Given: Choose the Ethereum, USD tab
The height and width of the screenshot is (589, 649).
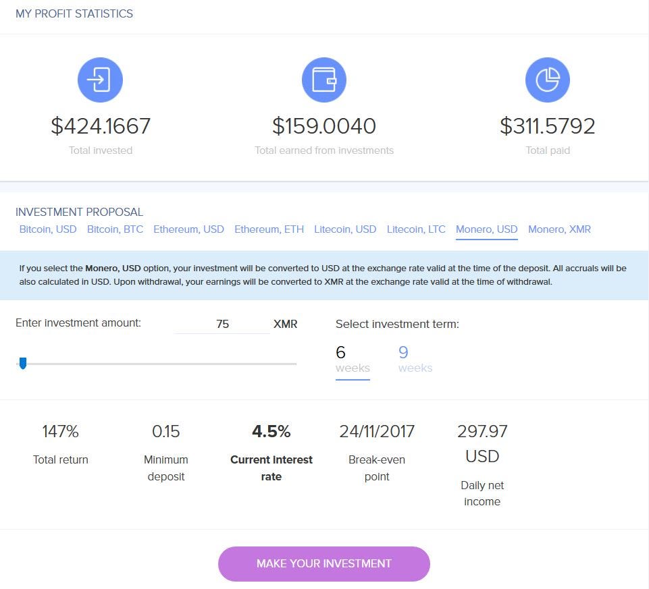Looking at the screenshot, I should point(188,229).
